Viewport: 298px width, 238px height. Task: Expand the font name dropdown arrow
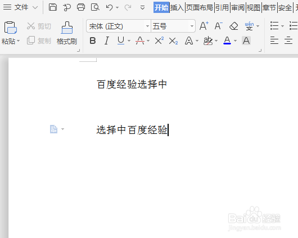(147, 26)
